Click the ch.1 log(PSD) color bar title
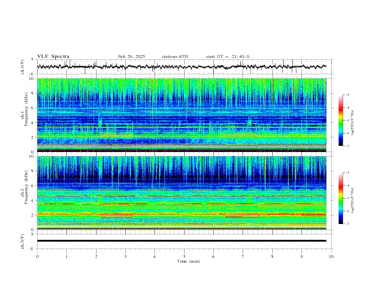Screen dimensions: 373x288 coord(353,123)
